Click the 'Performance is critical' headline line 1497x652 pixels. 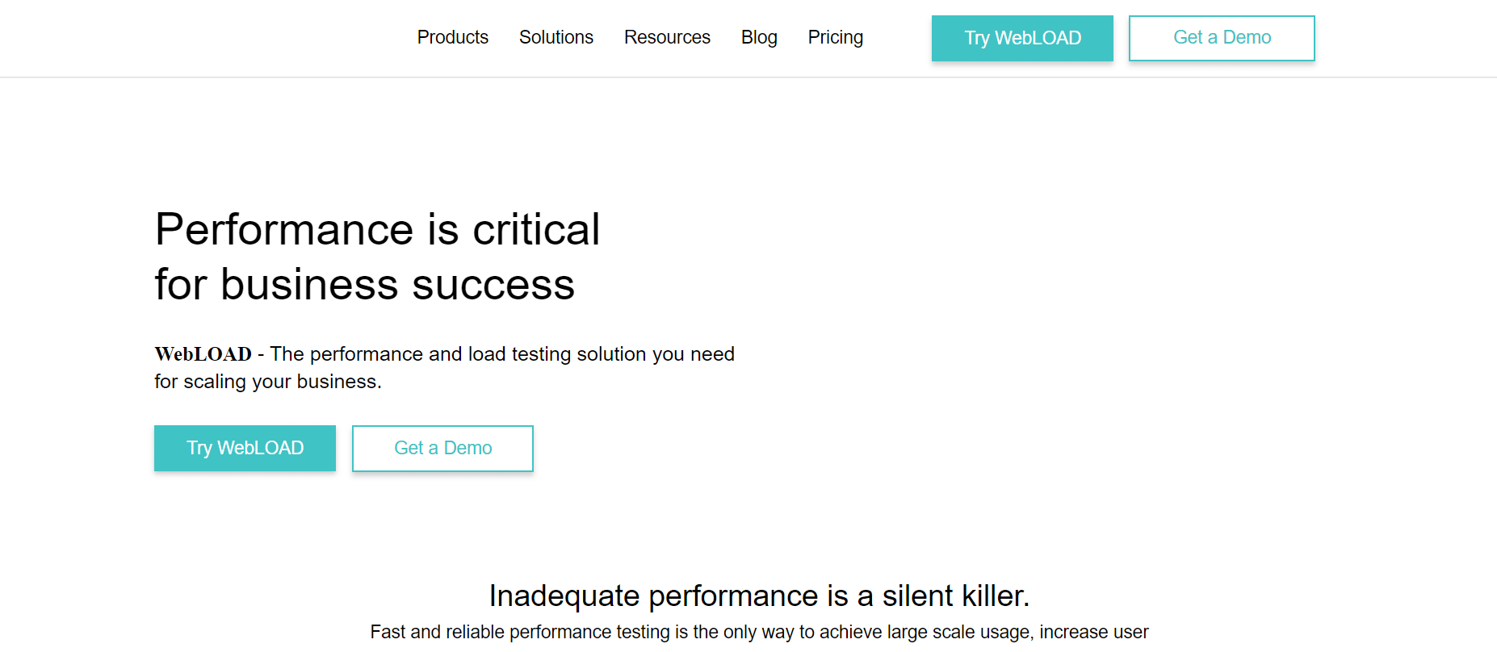pos(377,229)
